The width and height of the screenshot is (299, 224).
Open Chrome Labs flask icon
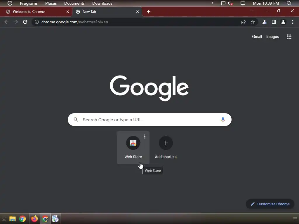264,22
